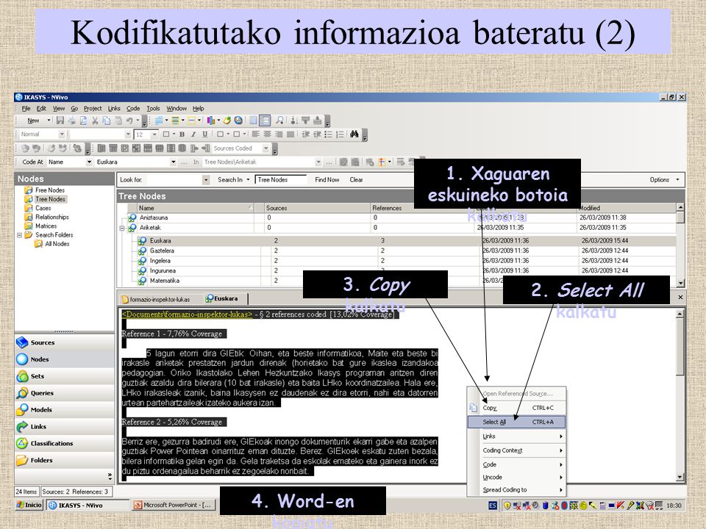Toggle Bold formatting

click(182, 134)
